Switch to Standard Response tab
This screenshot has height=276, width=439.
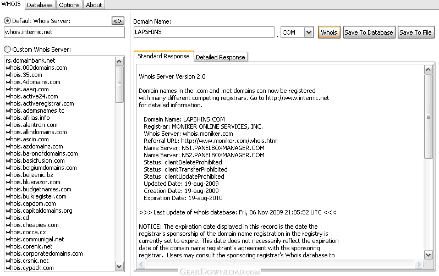click(x=163, y=56)
